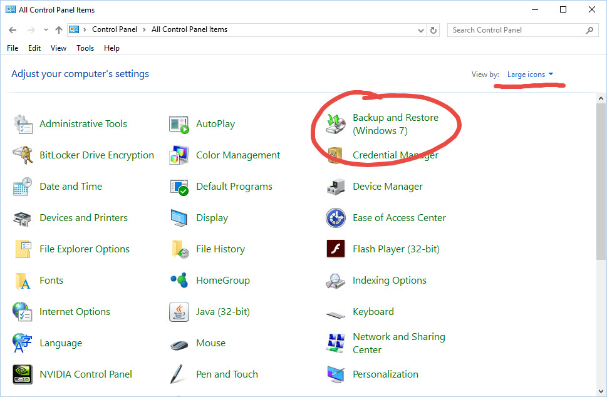This screenshot has height=397, width=607.
Task: Open the Keyboard text link
Action: [373, 312]
